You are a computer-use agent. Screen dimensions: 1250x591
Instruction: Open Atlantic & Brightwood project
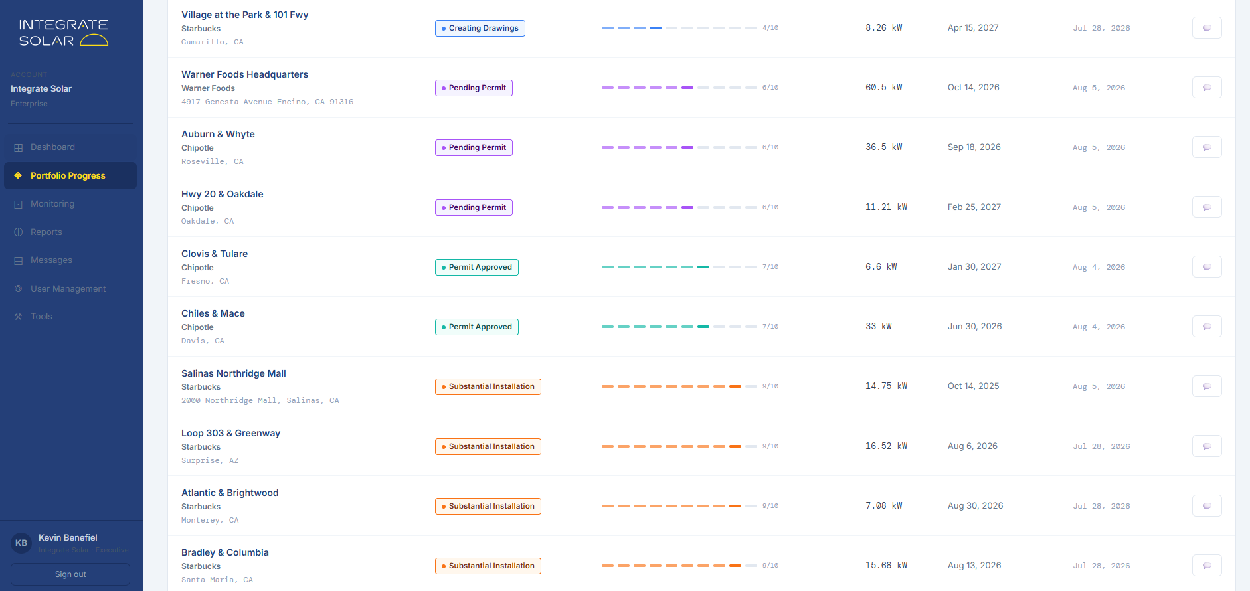tap(230, 493)
